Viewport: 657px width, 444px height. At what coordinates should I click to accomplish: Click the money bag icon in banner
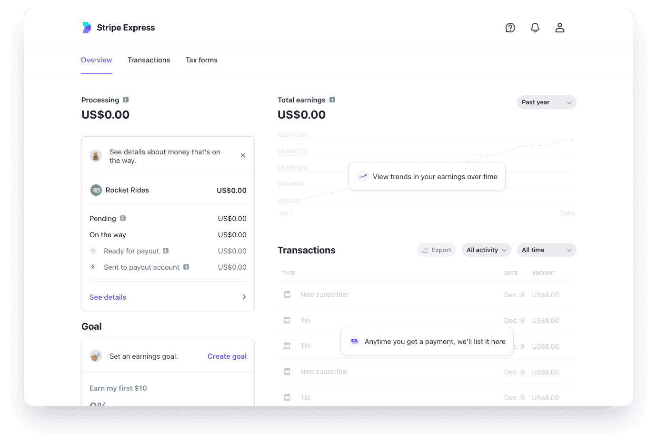pyautogui.click(x=96, y=156)
